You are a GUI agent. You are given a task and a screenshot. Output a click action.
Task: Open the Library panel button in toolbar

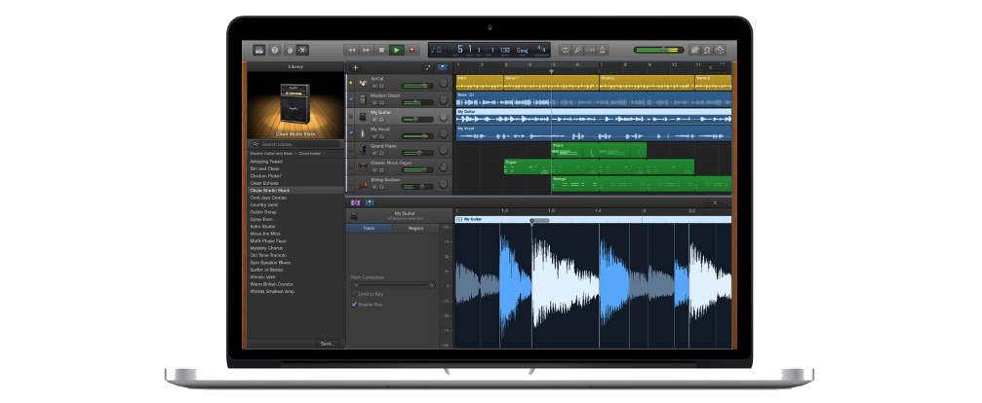258,50
